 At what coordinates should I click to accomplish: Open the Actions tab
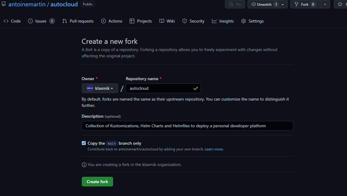coord(112,21)
